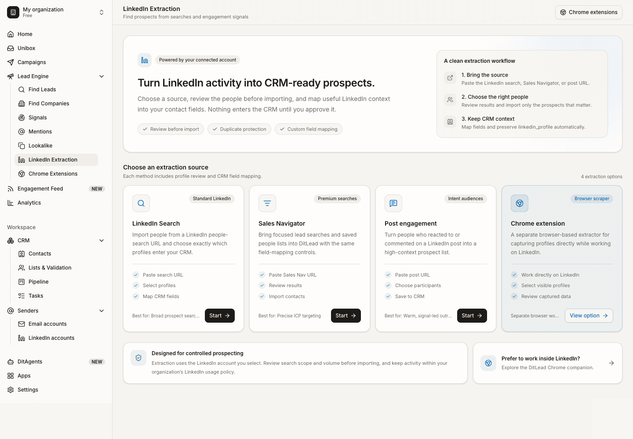
Task: Click the Standard LinkedIn badge
Action: 212,199
